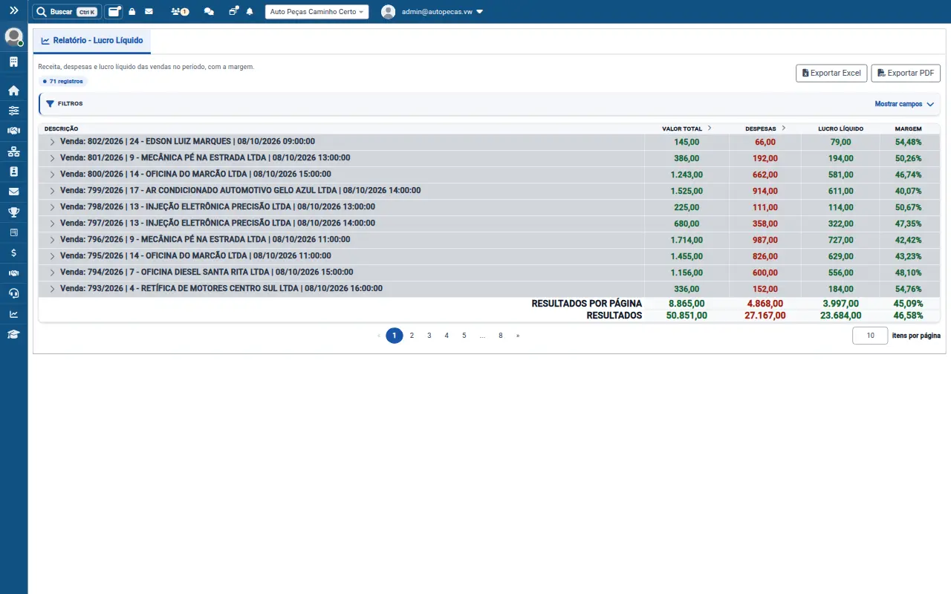Click the itens por página input field
Image resolution: width=951 pixels, height=594 pixels.
click(x=869, y=336)
